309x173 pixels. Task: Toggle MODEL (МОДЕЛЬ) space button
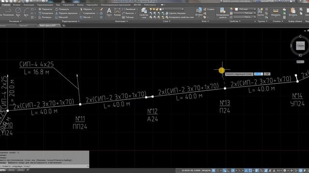click(206, 171)
